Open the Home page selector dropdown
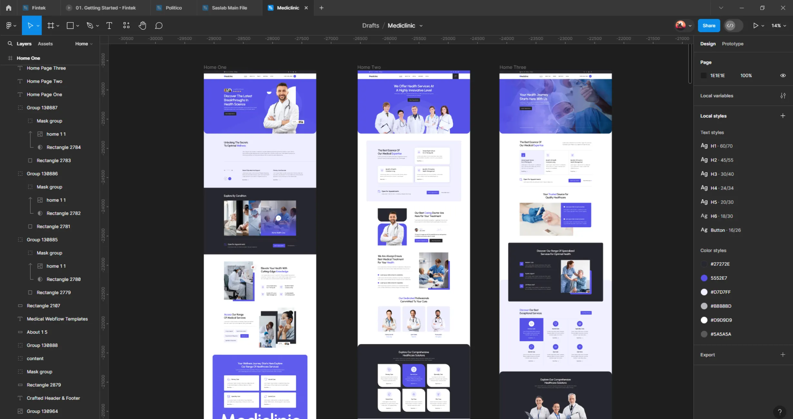The image size is (793, 419). 83,43
